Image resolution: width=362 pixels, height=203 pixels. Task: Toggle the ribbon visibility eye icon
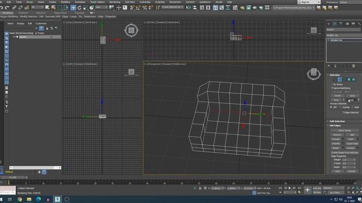(x=92, y=13)
